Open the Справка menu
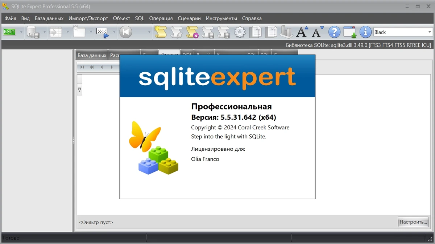This screenshot has height=244, width=435. [x=252, y=18]
